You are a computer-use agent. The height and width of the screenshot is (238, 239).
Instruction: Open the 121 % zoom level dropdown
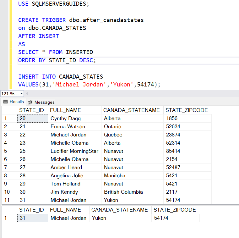point(21,94)
